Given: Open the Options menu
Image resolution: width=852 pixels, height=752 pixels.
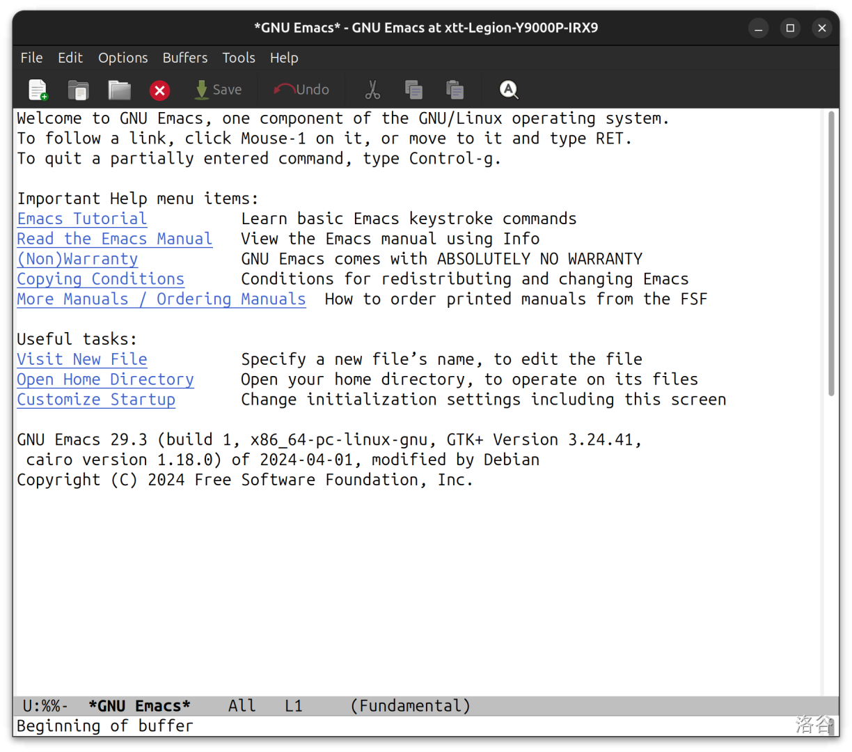Looking at the screenshot, I should click(x=123, y=58).
